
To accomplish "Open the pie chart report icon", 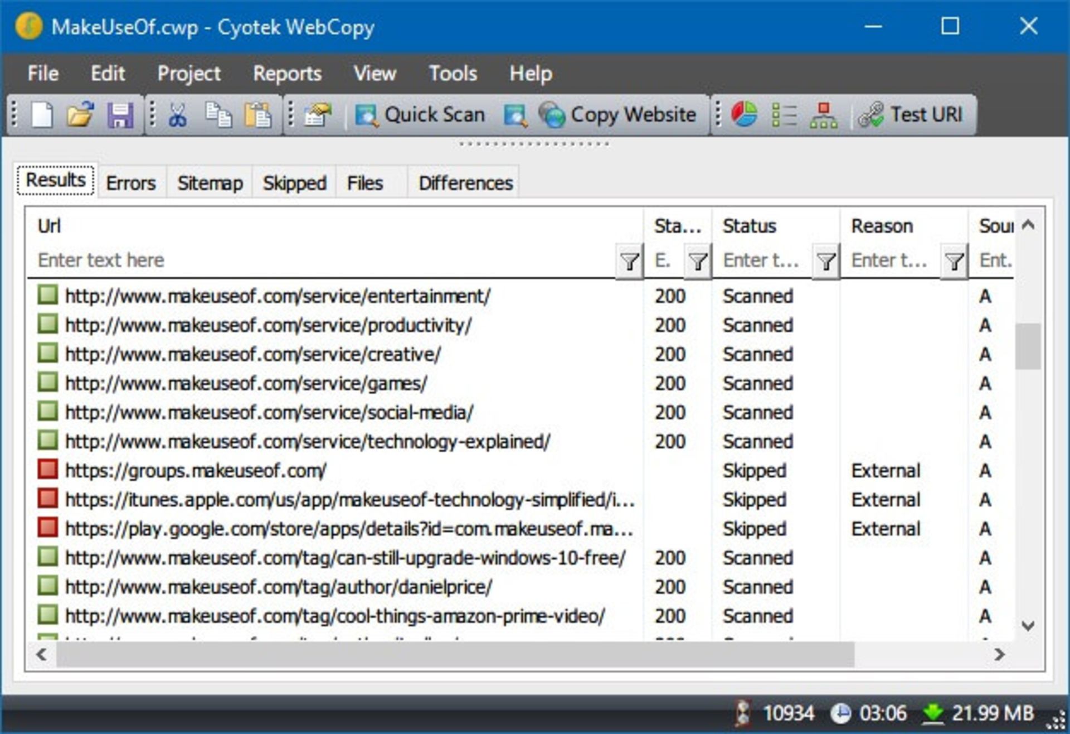I will point(744,115).
